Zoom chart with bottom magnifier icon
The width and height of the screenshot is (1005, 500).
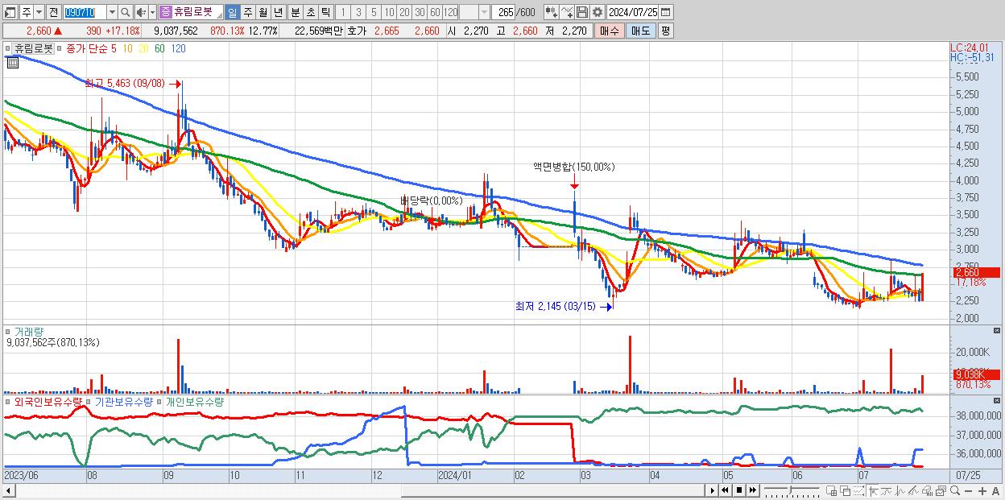(955, 491)
